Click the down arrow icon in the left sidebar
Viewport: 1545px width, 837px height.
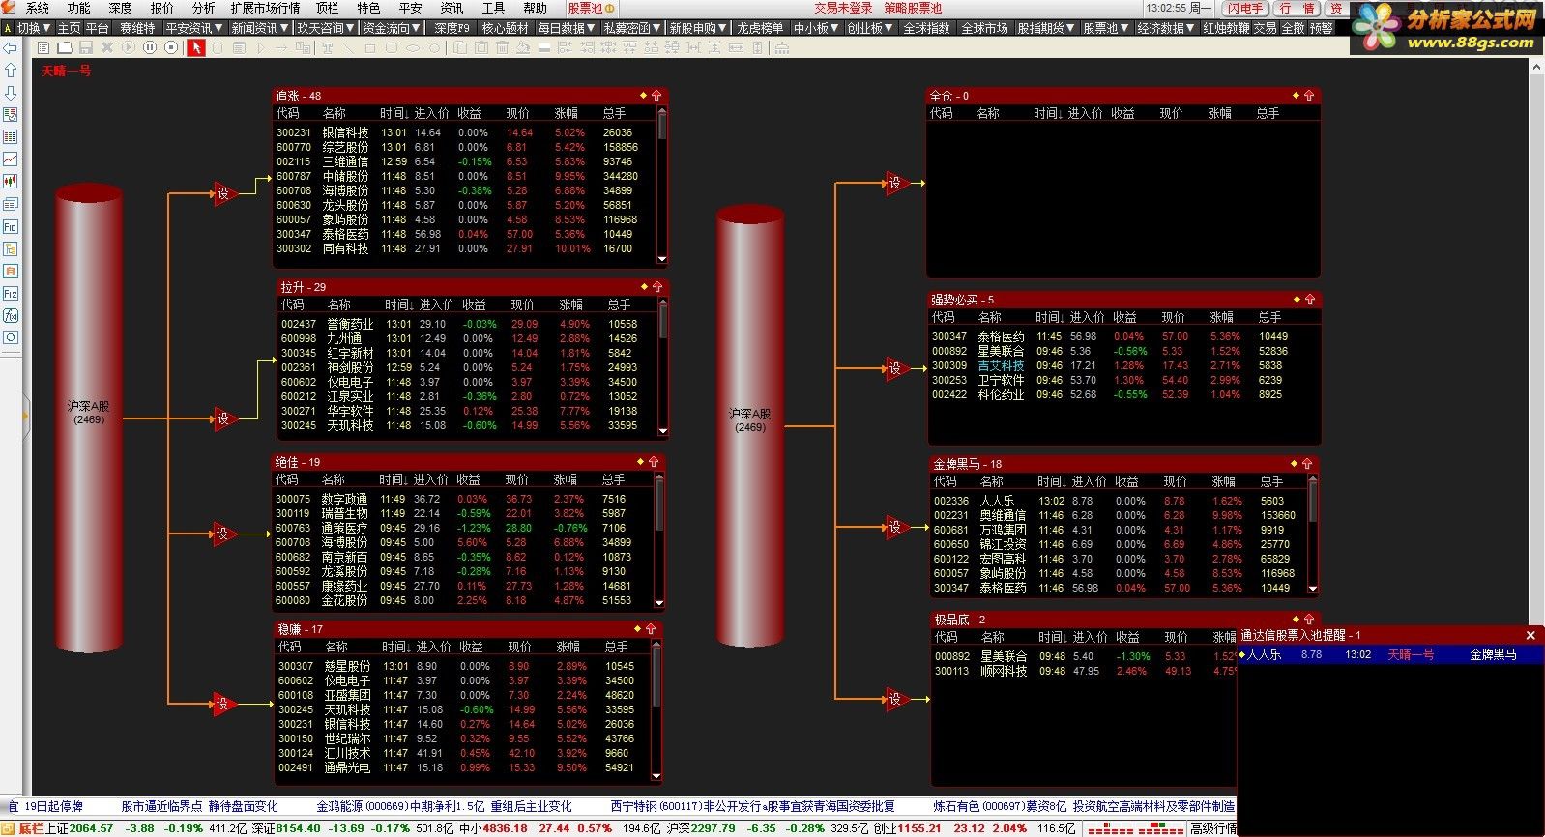(11, 93)
